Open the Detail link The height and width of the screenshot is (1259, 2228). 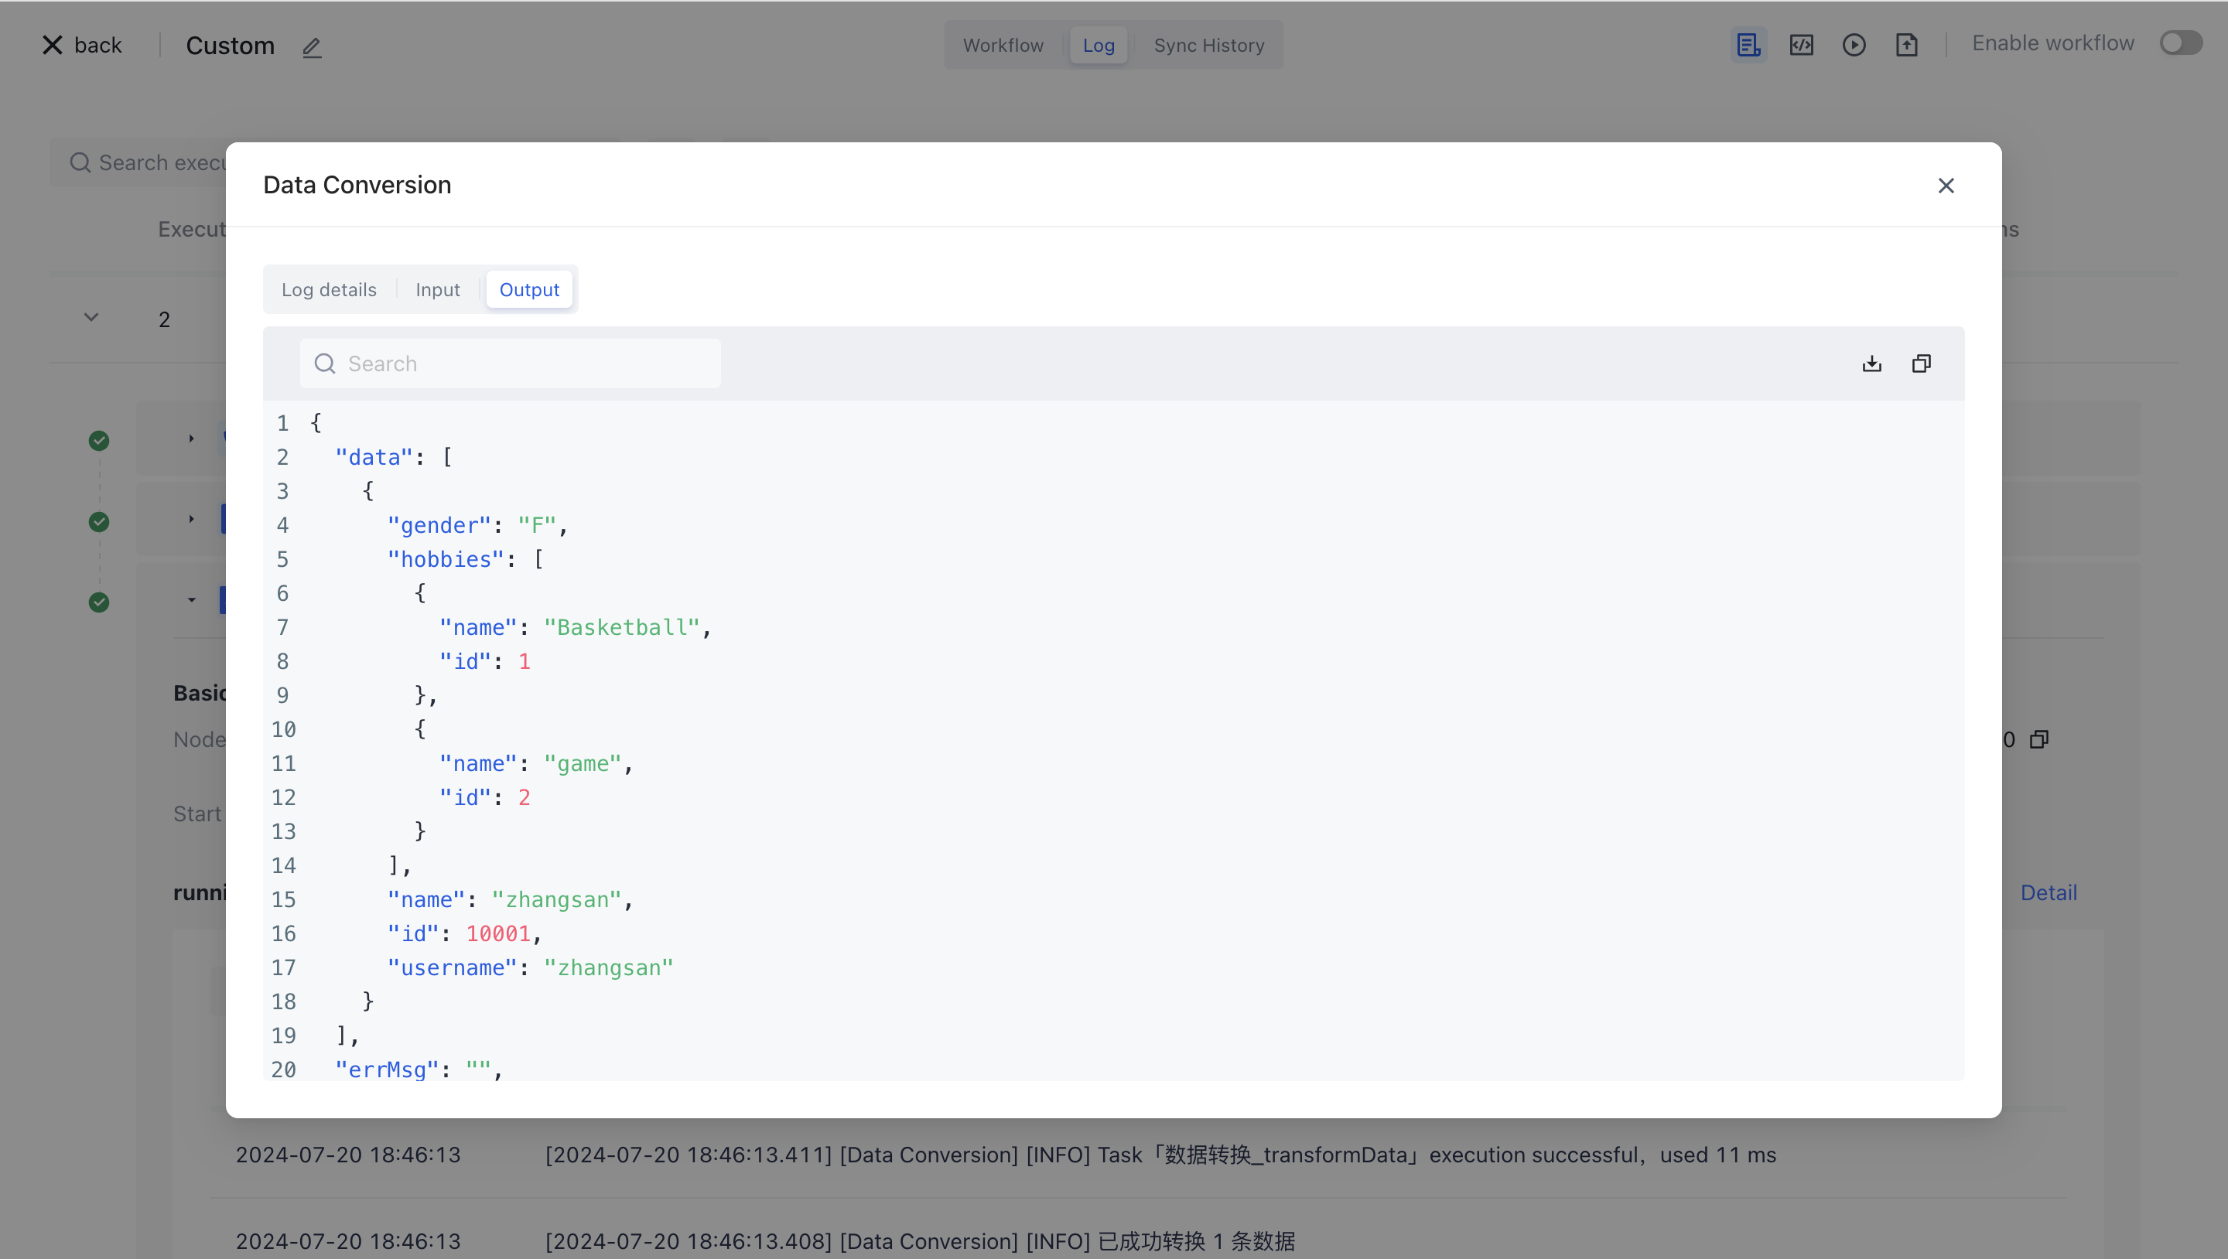[2047, 892]
